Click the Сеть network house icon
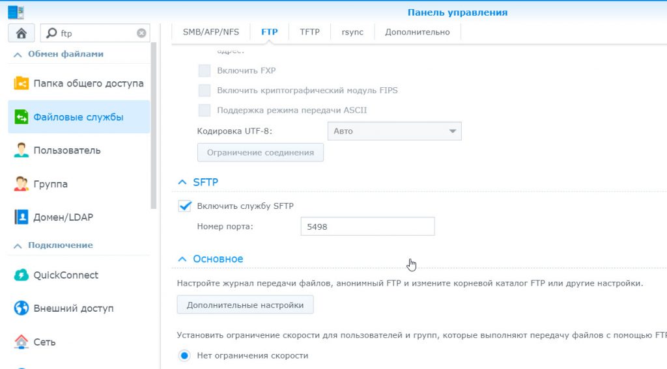This screenshot has width=667, height=369. [21, 342]
